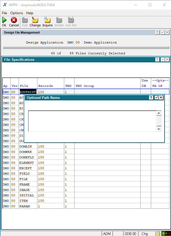
Task: Close the File Specifications panel
Action: click(167, 60)
